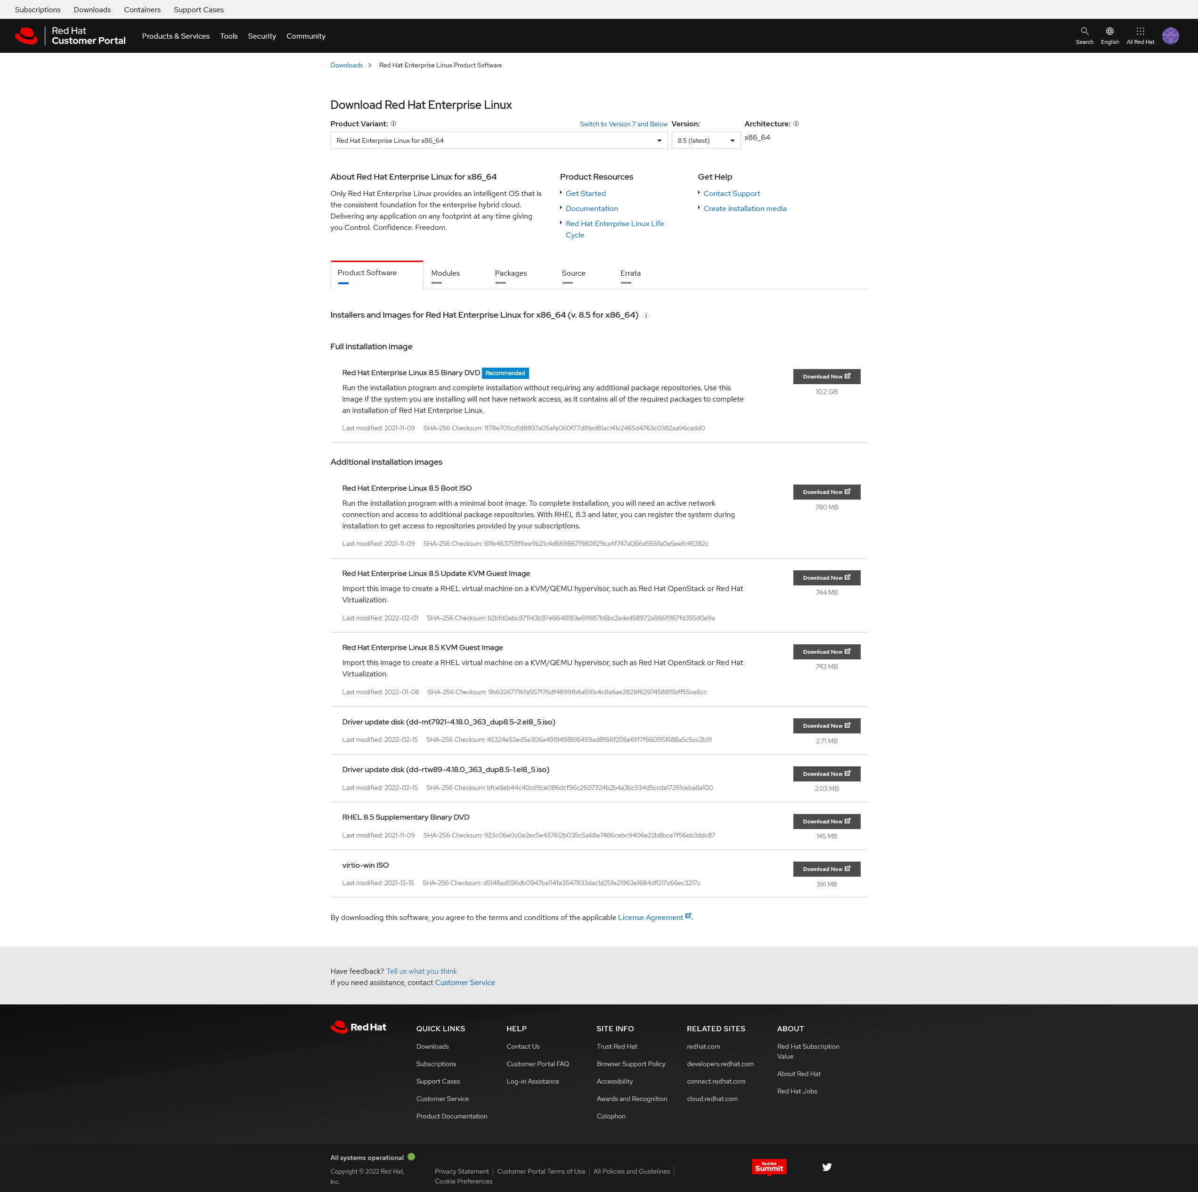Click the green systems operational status dot

click(x=411, y=1157)
